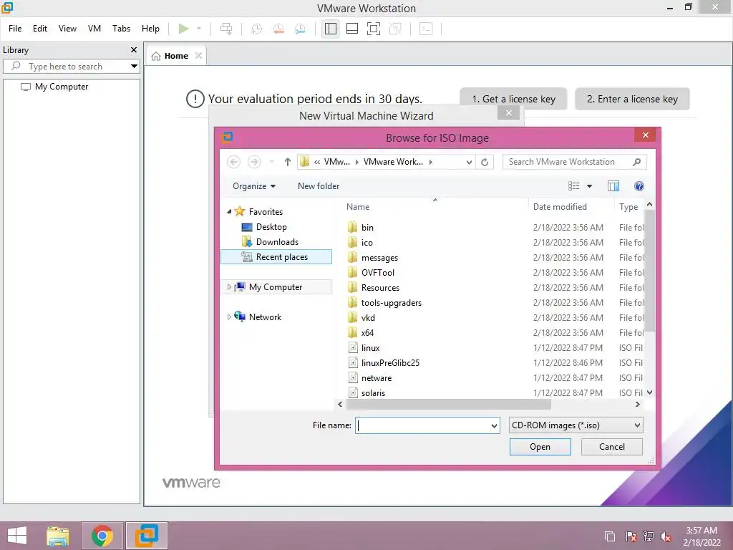Click the Open button
Viewport: 733px width, 550px height.
(x=540, y=447)
